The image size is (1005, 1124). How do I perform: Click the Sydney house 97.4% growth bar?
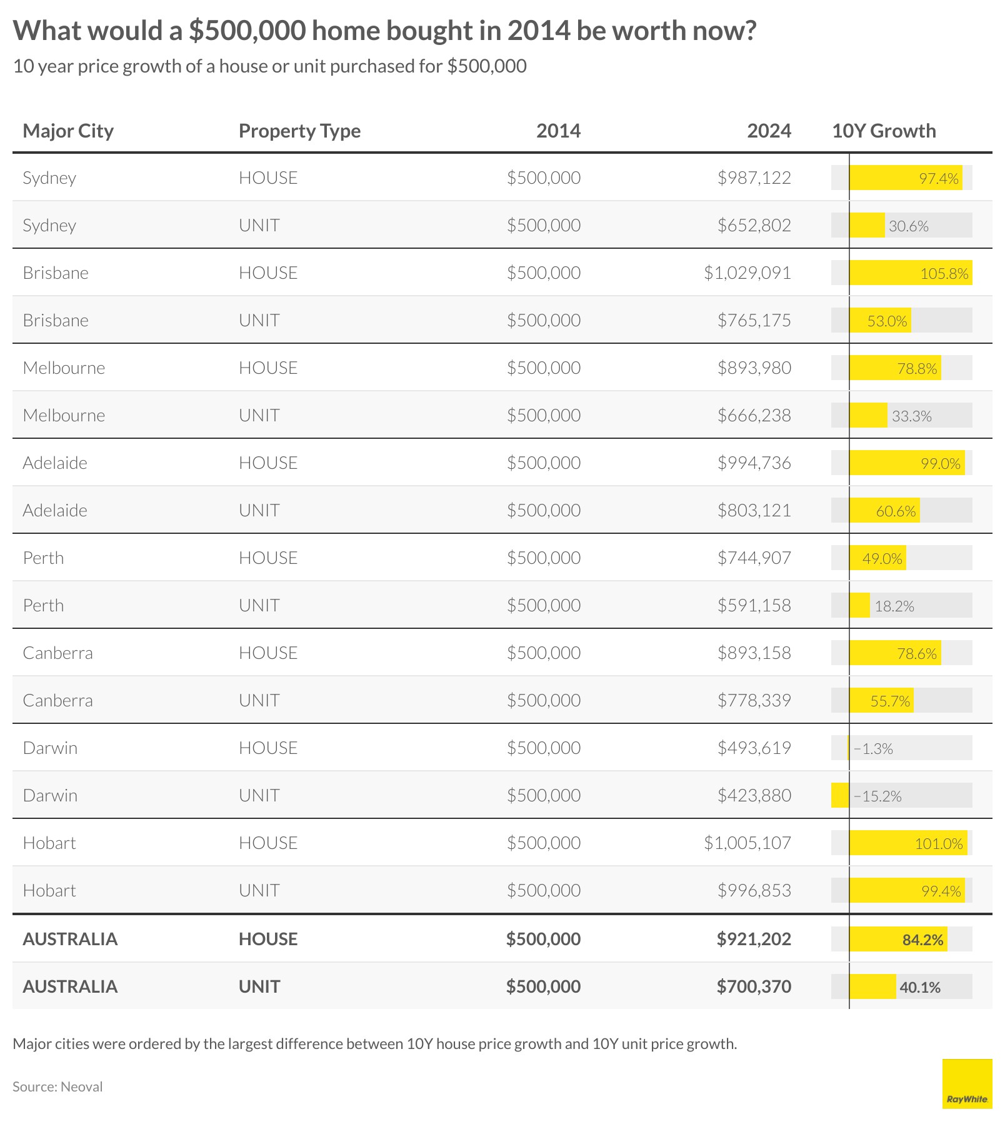[x=905, y=178]
